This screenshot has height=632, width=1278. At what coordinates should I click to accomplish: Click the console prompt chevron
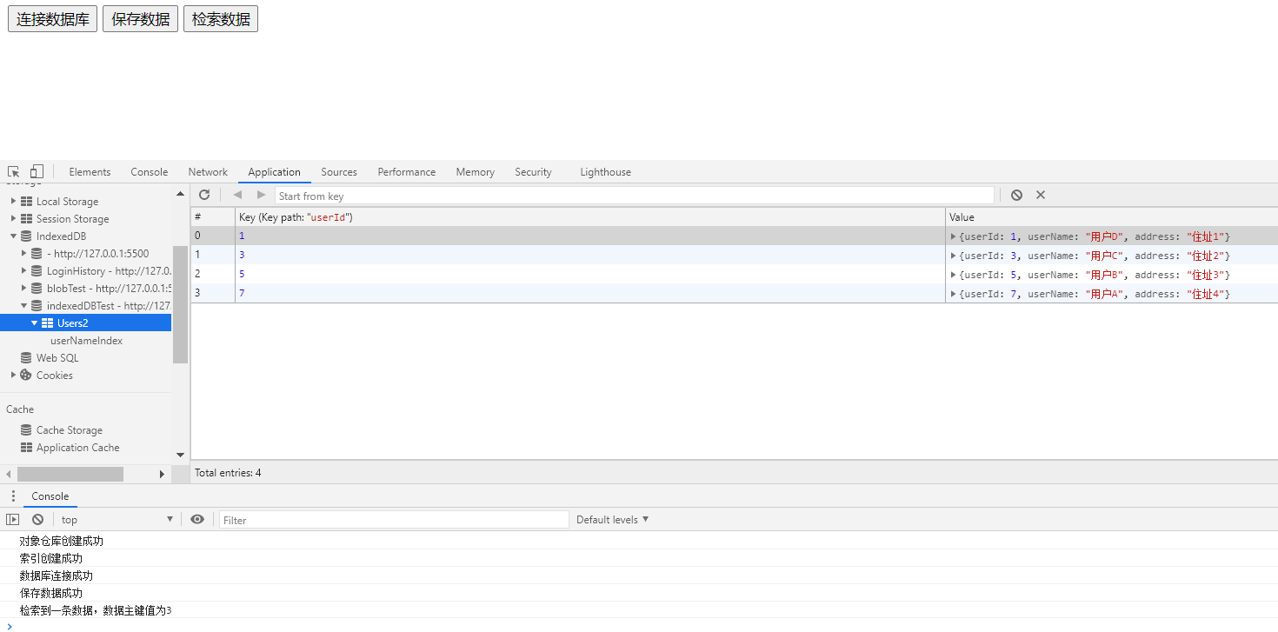[10, 625]
